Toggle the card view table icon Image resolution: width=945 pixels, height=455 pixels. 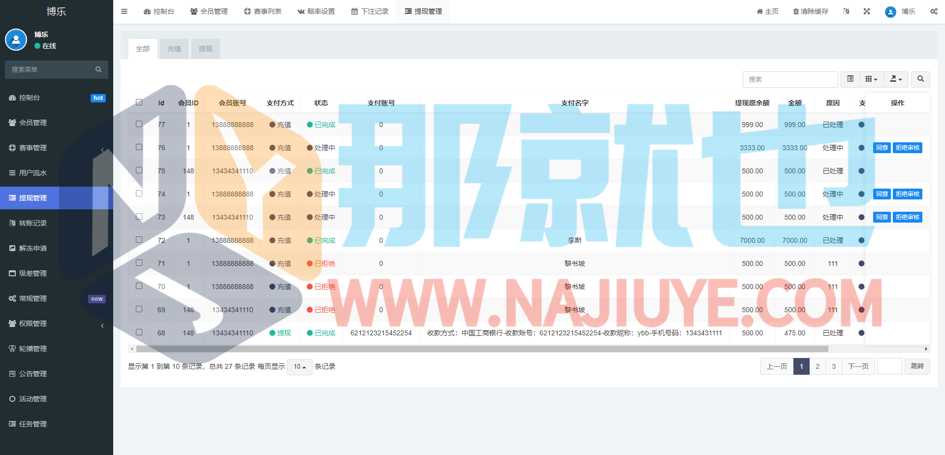tap(850, 79)
